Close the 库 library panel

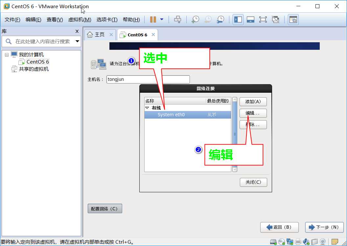click(77, 31)
